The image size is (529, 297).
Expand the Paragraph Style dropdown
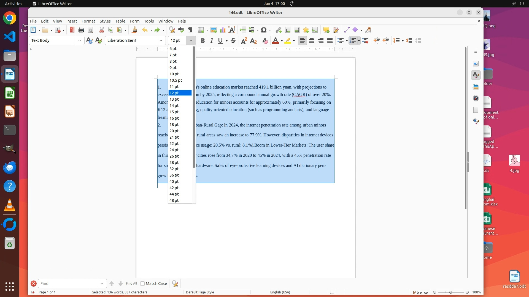(80, 40)
